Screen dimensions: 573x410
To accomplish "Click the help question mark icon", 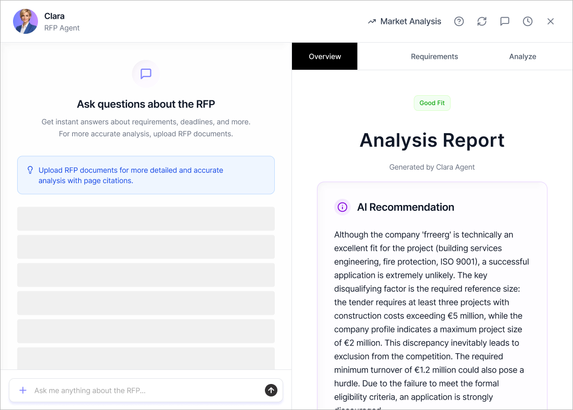I will point(459,21).
